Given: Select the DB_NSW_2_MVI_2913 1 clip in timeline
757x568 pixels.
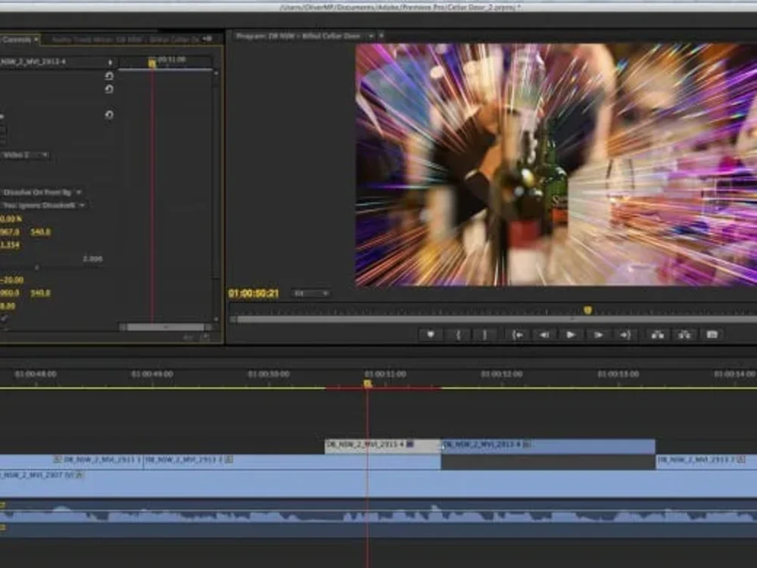Looking at the screenshot, I should [98, 460].
